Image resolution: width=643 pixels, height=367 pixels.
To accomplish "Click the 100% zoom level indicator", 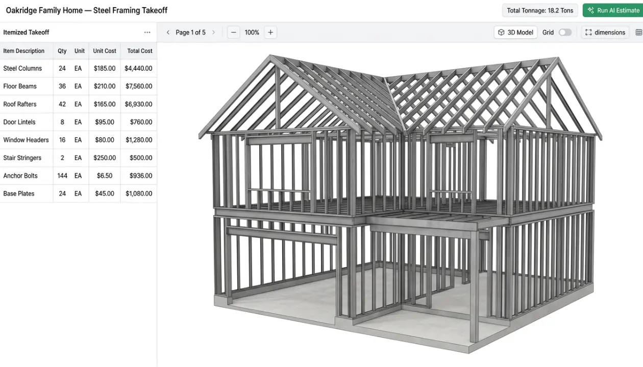I will (x=252, y=32).
